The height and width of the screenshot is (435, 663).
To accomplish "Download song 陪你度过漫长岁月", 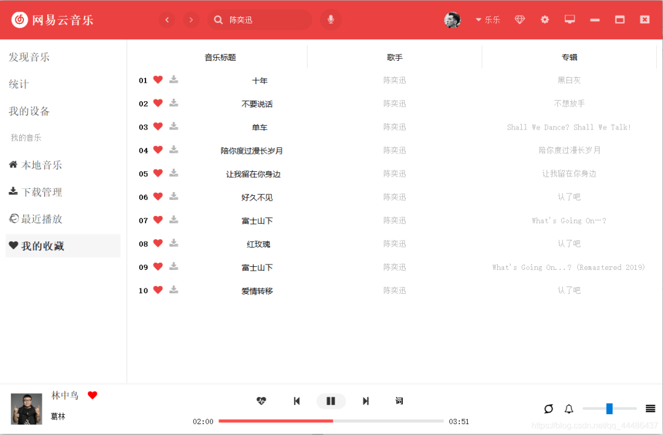I will pos(174,150).
